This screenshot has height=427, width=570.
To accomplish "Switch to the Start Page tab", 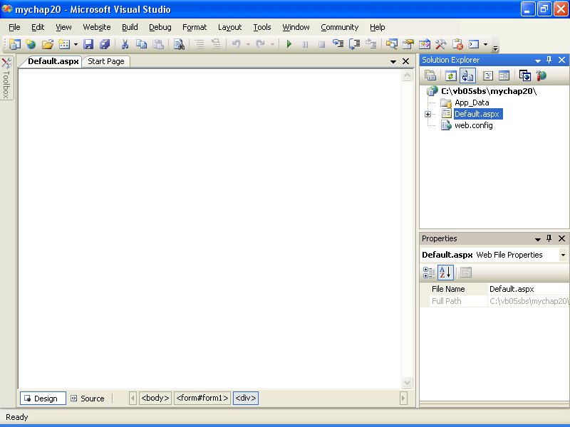I will (105, 61).
